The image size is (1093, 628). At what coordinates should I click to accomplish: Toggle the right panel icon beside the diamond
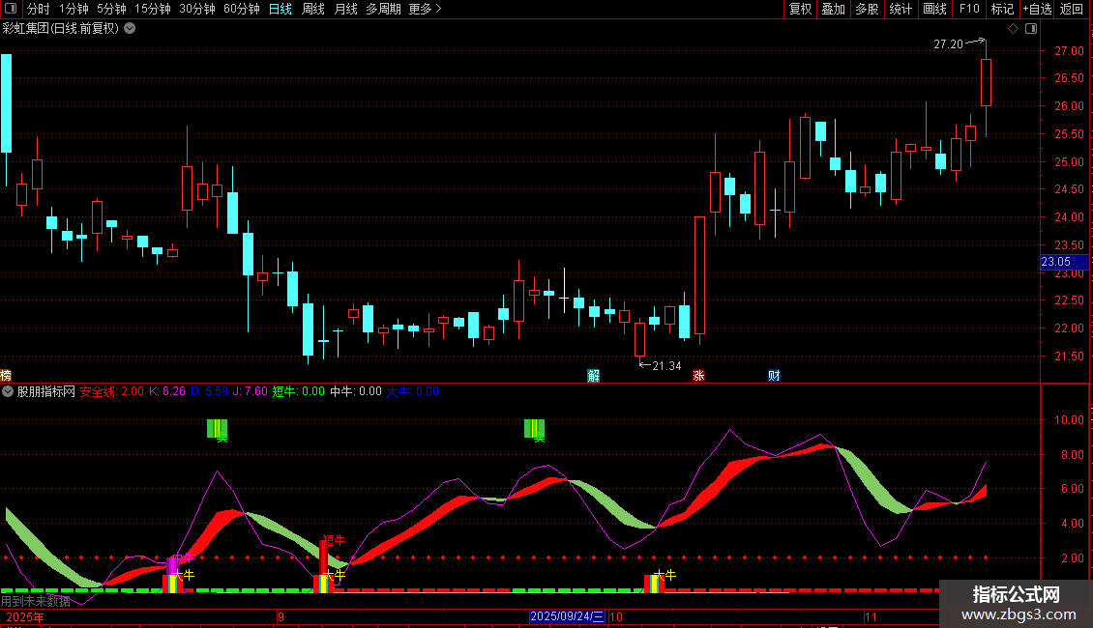coord(1031,29)
